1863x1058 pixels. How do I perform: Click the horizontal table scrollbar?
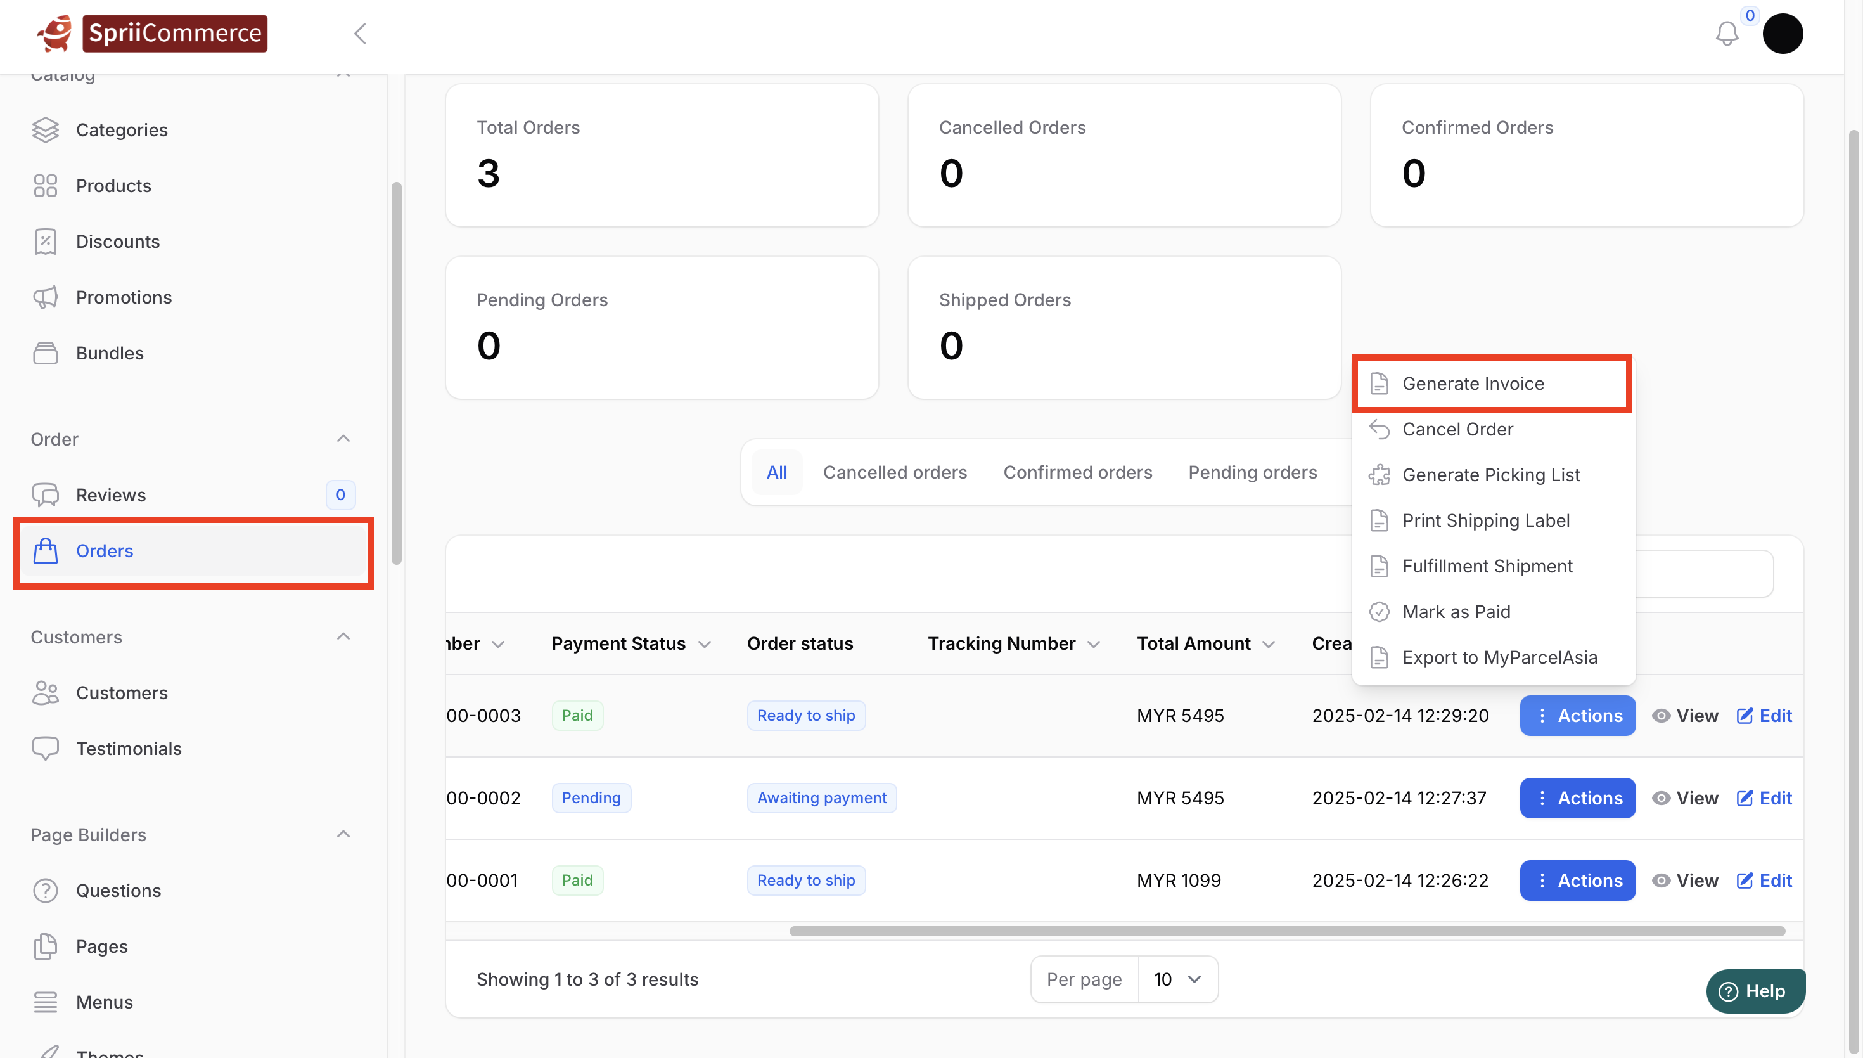(1286, 932)
